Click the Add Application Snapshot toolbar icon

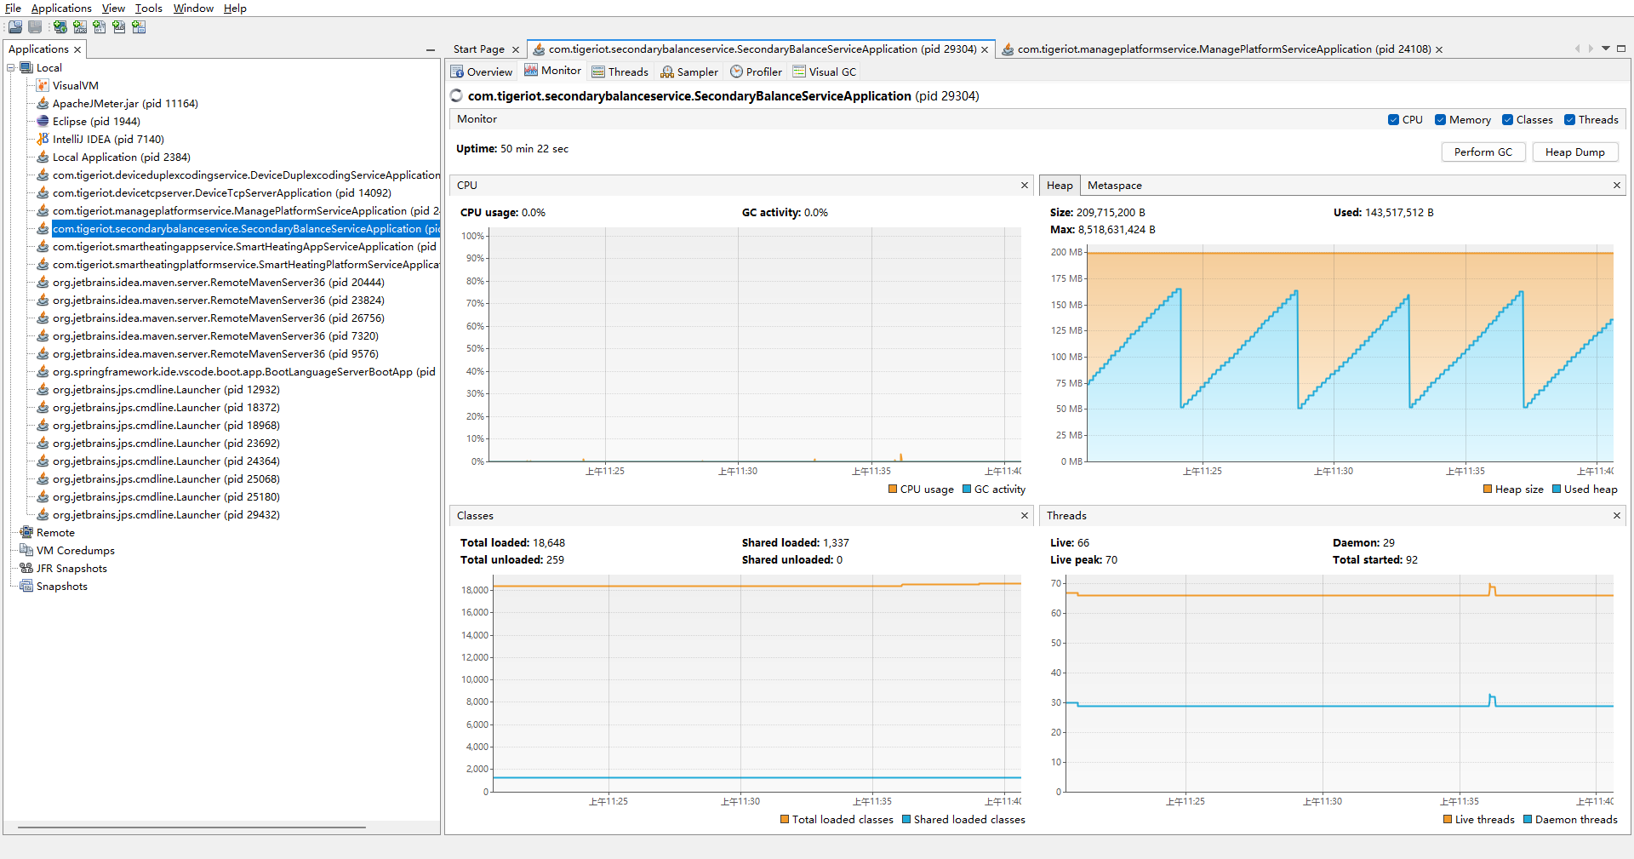coord(139,27)
